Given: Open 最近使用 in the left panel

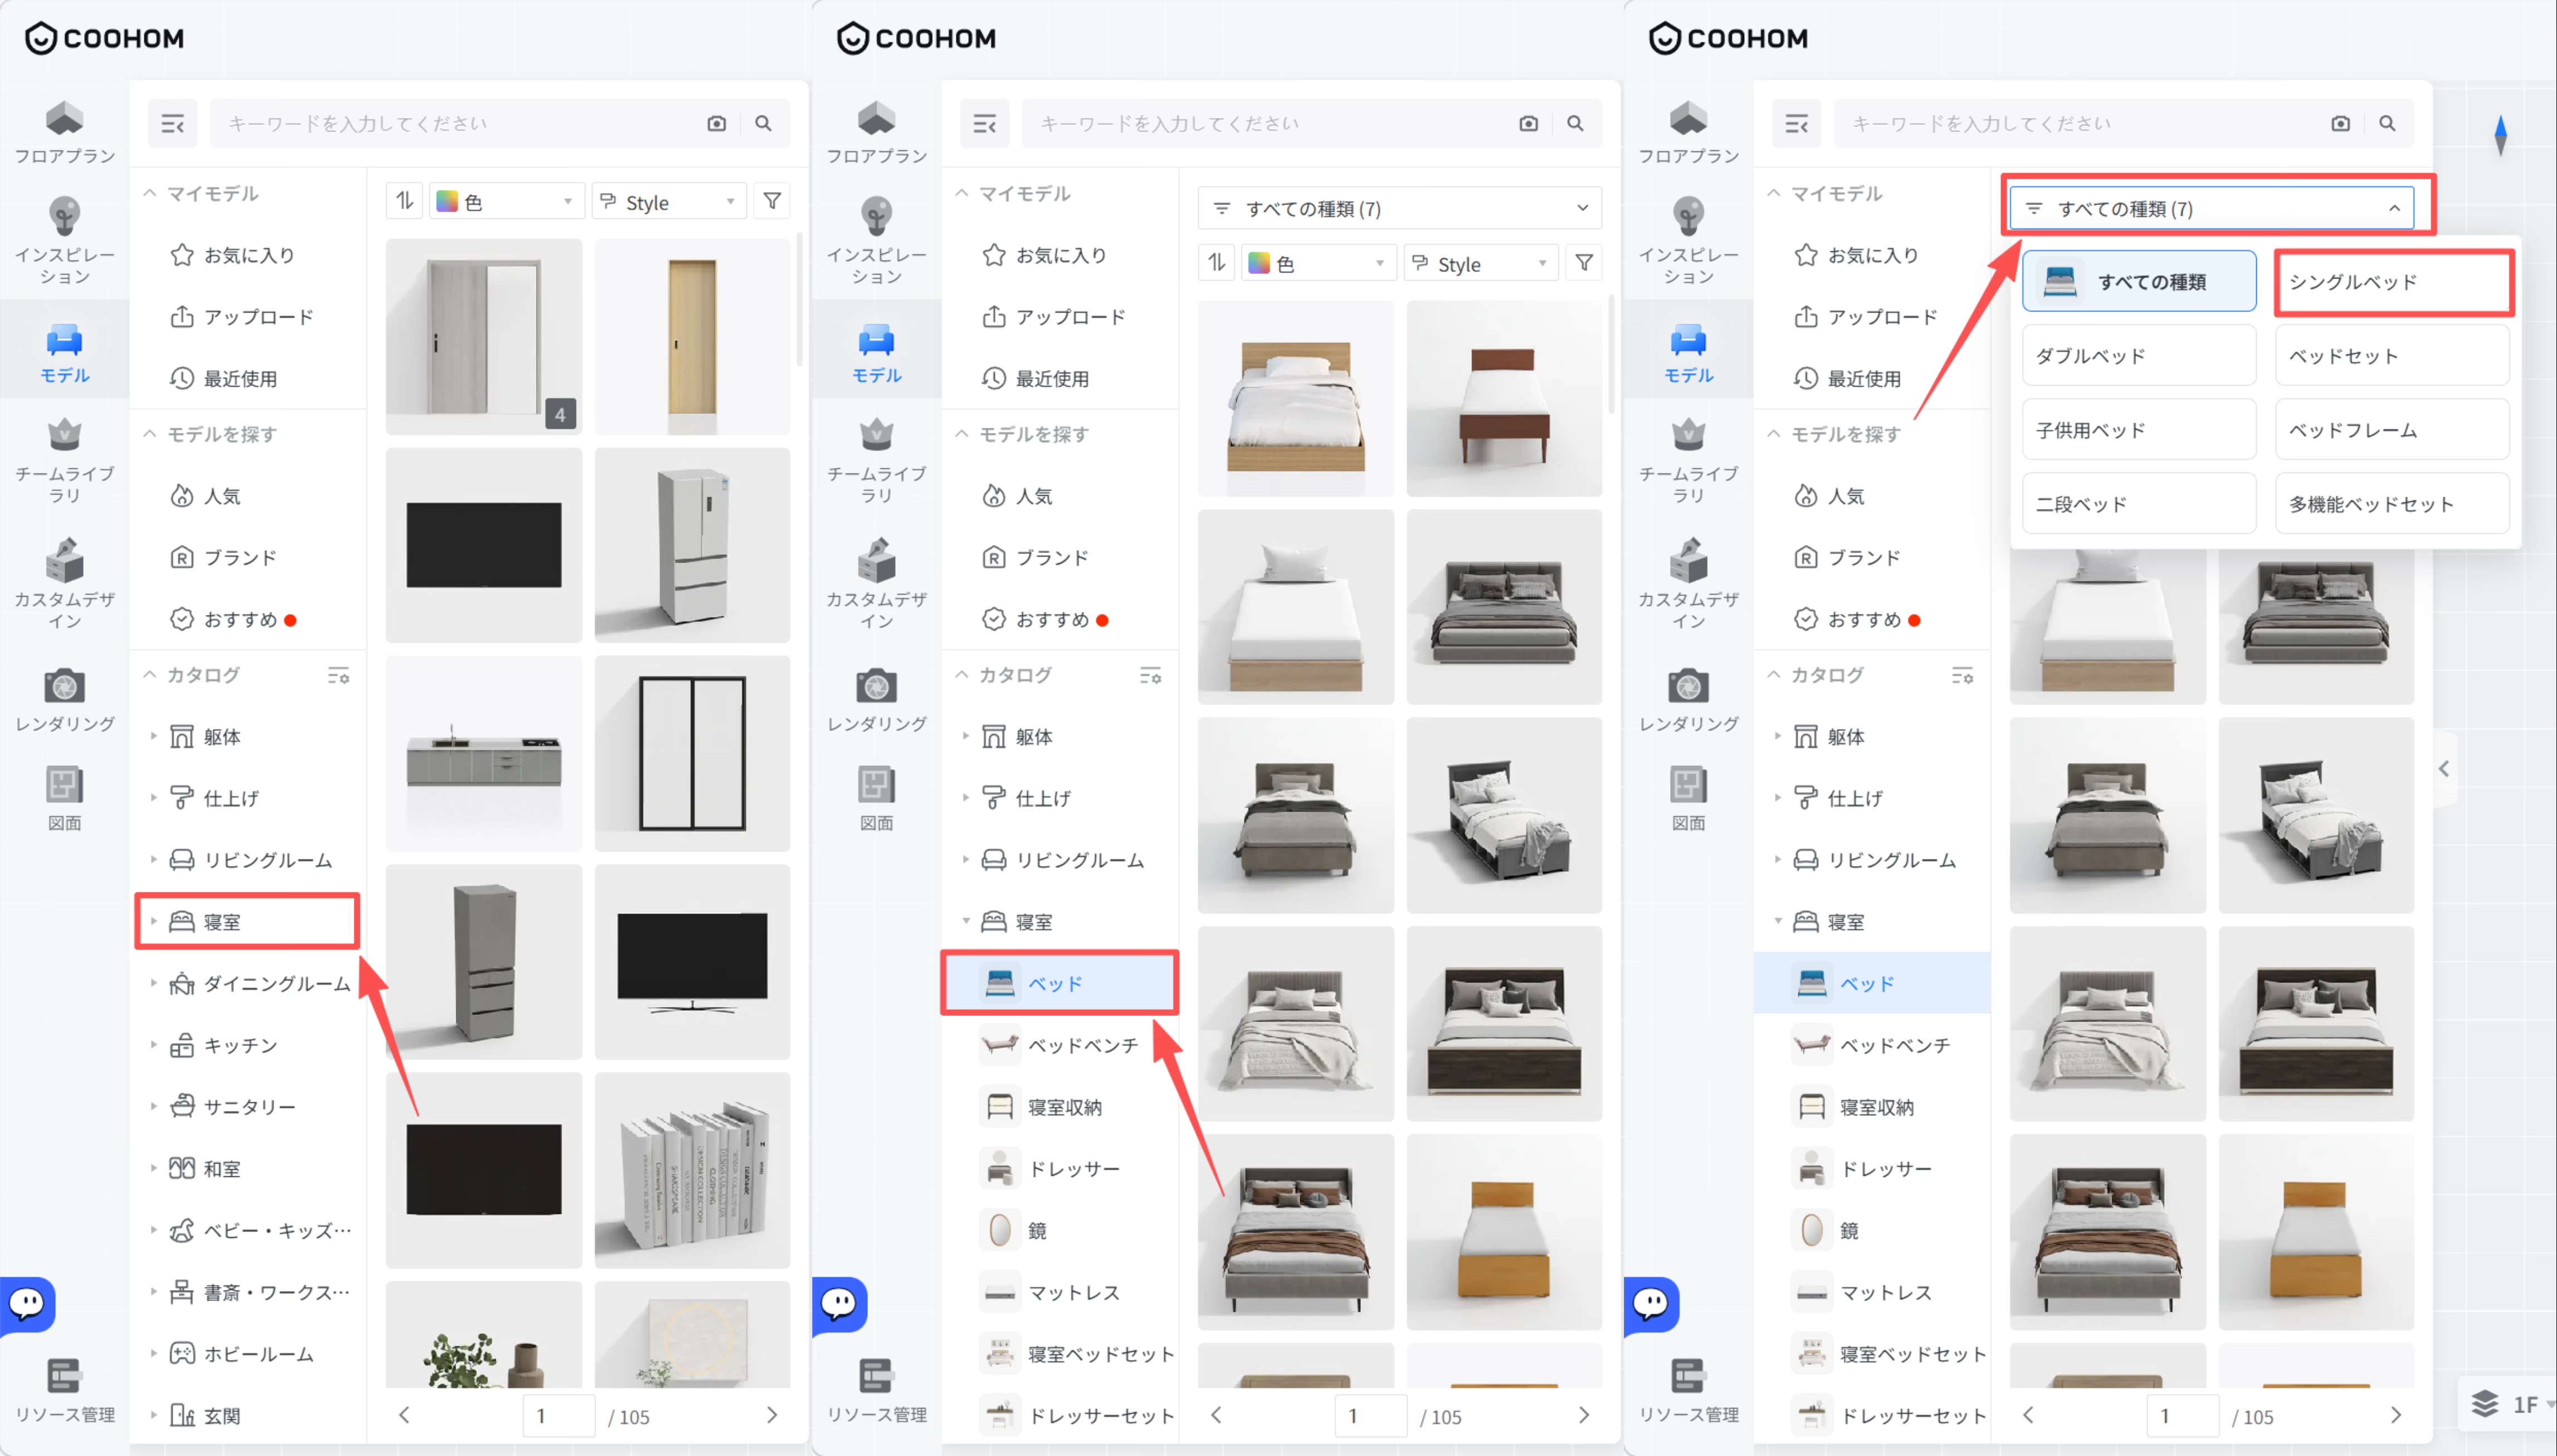Looking at the screenshot, I should point(247,378).
